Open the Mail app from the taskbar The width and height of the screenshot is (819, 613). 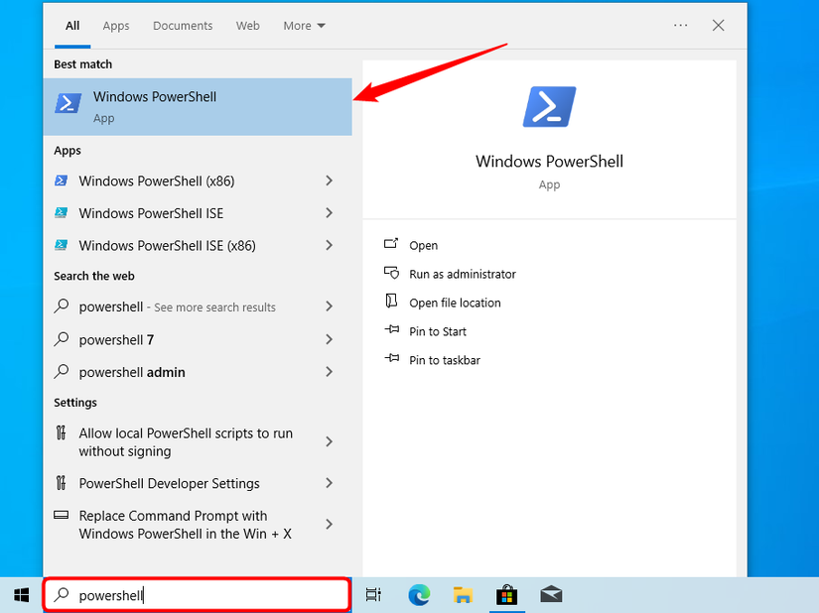tap(551, 595)
